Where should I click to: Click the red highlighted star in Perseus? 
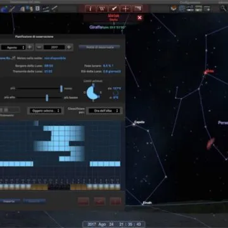[205, 73]
